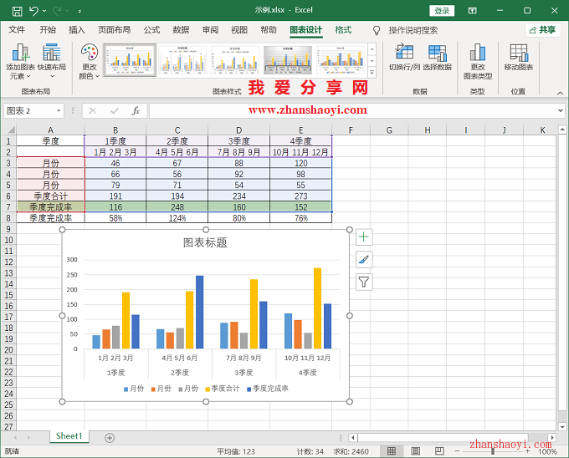Open 添加图表元素 dropdown

point(20,62)
